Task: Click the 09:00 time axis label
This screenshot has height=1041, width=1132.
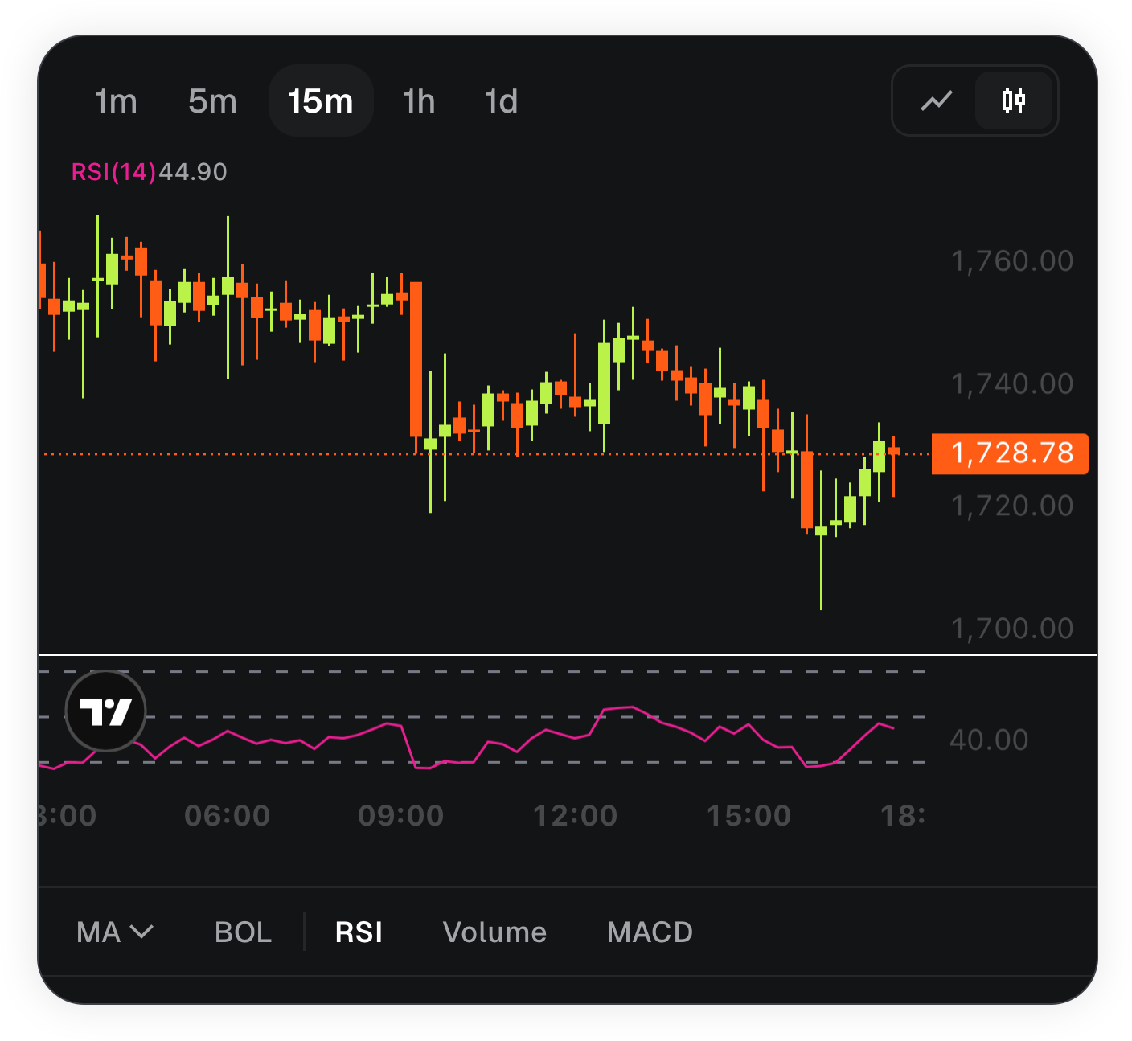Action: click(401, 816)
